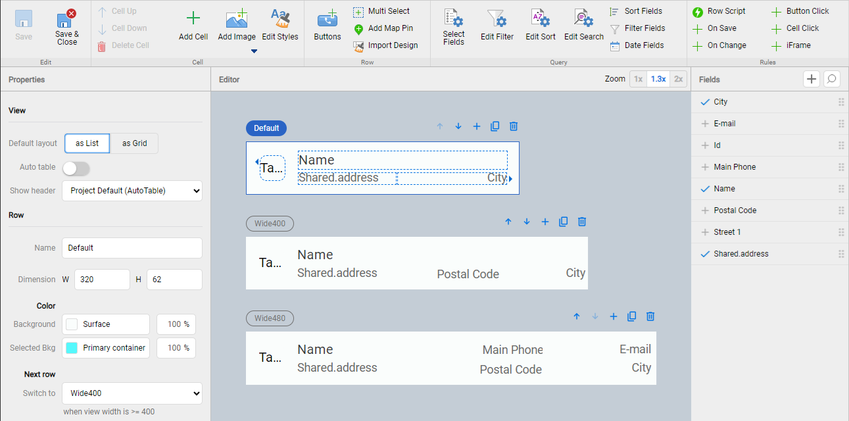Uncheck the City field in Fields list
849x421 pixels.
706,102
